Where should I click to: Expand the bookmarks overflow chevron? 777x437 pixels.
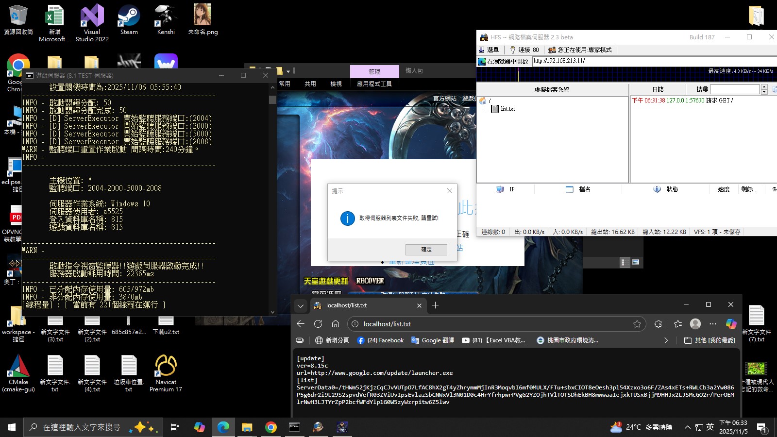pos(666,340)
